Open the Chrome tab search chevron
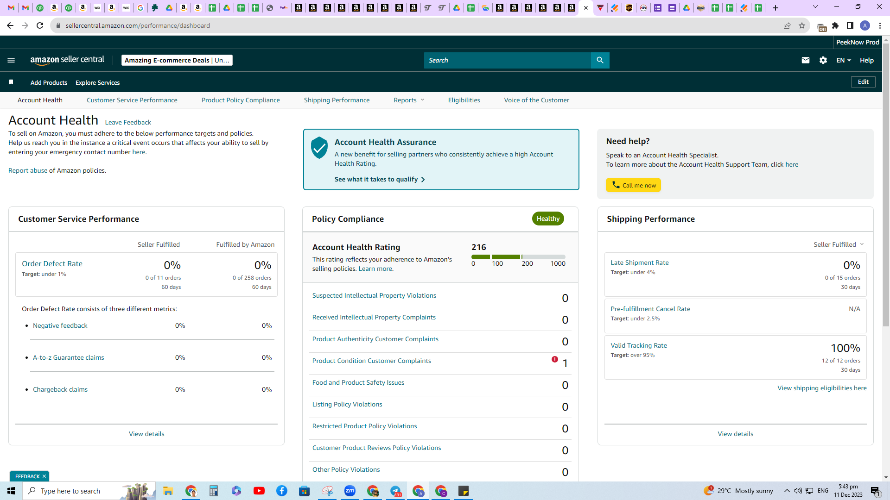 [x=815, y=7]
